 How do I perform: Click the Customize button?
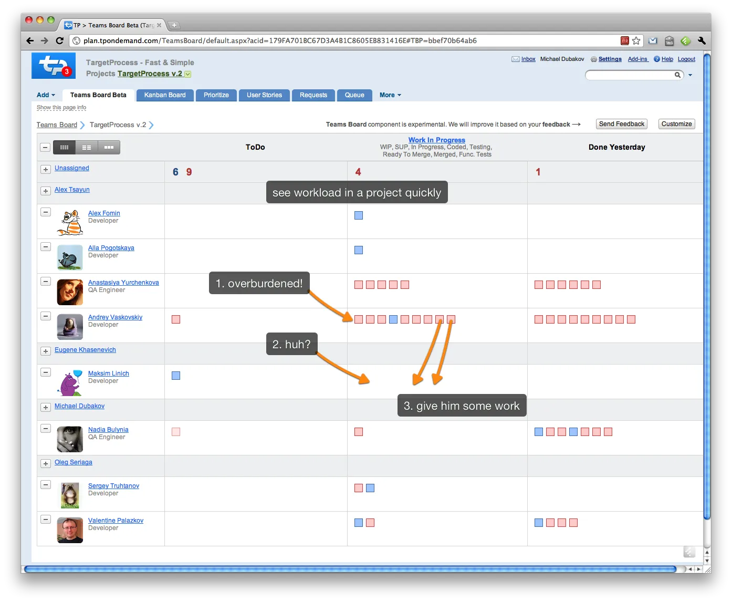676,124
